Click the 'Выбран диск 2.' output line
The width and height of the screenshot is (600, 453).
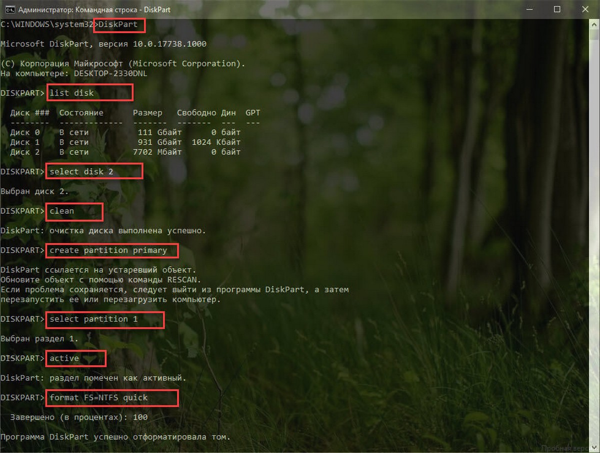pyautogui.click(x=34, y=191)
